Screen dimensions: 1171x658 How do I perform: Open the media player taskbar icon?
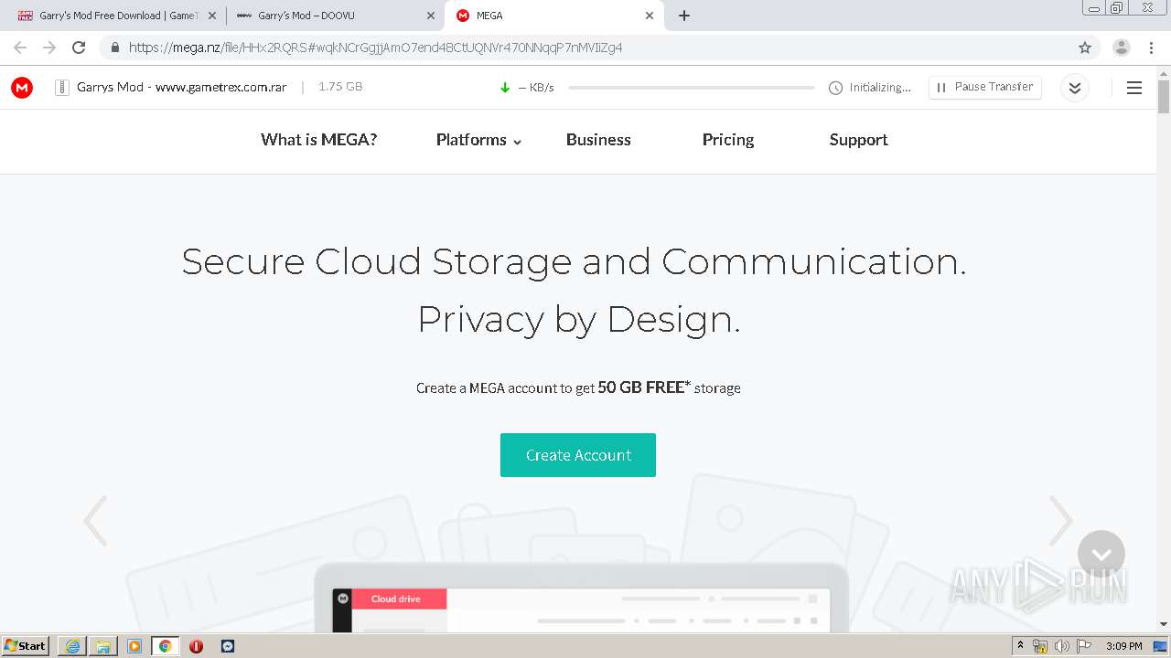pos(134,646)
